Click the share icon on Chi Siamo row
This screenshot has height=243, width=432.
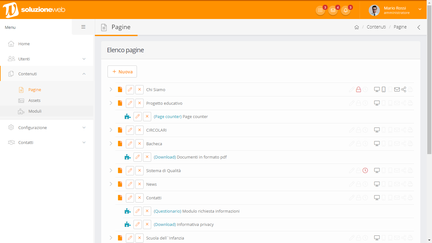coord(404,90)
